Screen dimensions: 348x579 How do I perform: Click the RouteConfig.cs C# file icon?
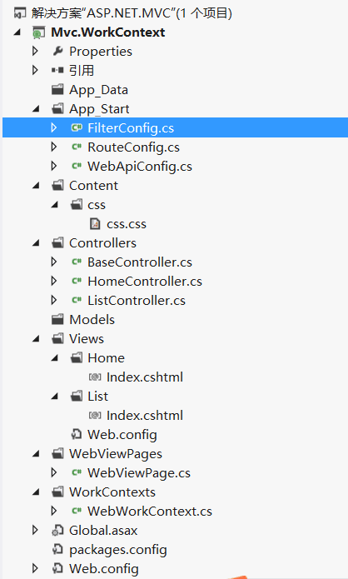pyautogui.click(x=77, y=147)
